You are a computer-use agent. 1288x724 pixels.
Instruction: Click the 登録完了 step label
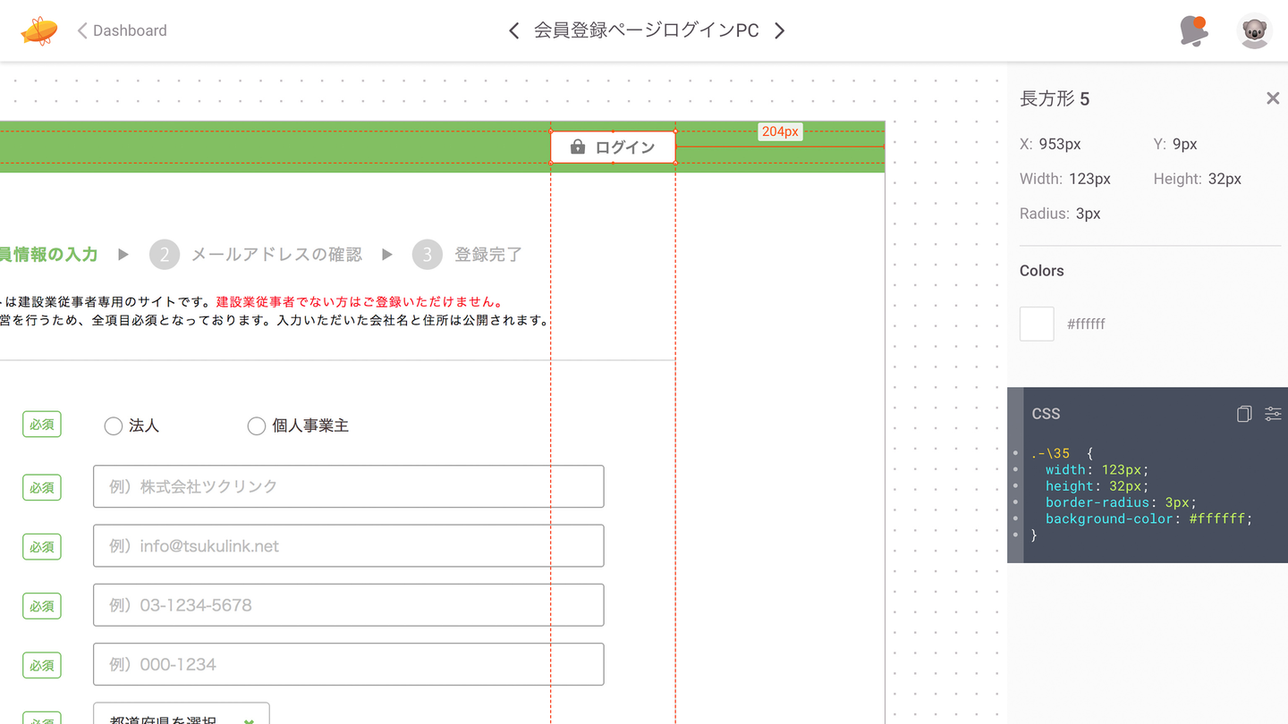pos(488,255)
